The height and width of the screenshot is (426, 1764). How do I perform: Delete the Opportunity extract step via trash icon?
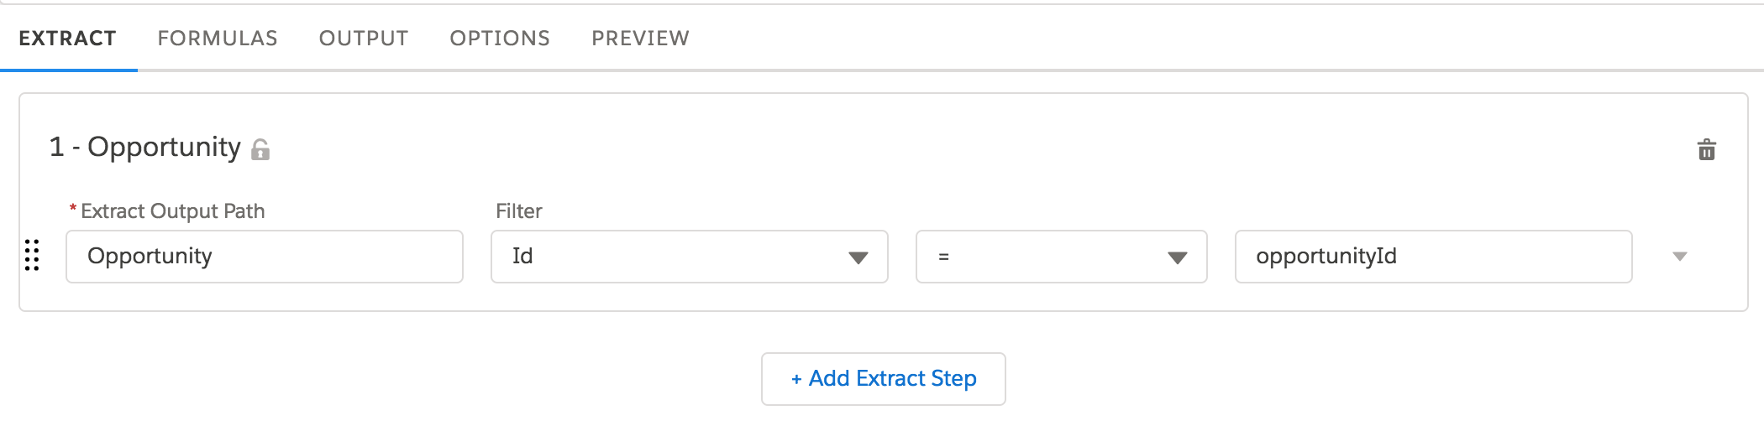click(1706, 150)
